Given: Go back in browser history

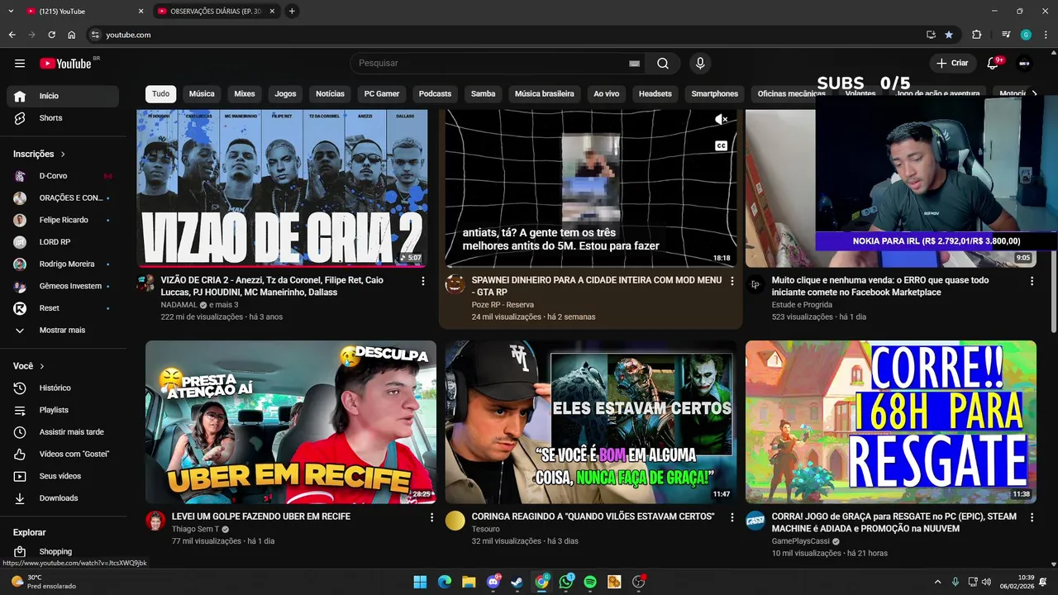Looking at the screenshot, I should pyautogui.click(x=12, y=35).
